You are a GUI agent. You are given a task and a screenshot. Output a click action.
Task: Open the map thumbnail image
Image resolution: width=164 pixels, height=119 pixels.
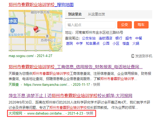[x=36, y=31]
